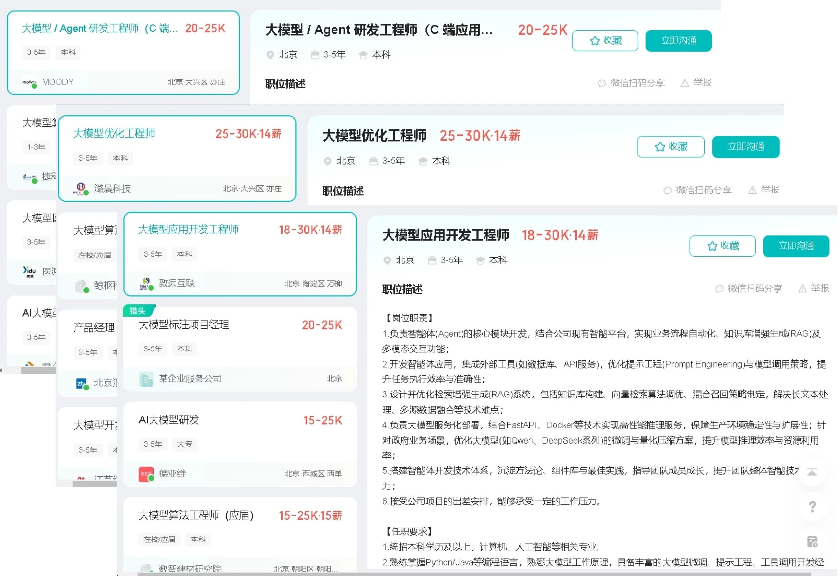The image size is (840, 576).
Task: Click company name 潞晨科技
Action: 112,188
